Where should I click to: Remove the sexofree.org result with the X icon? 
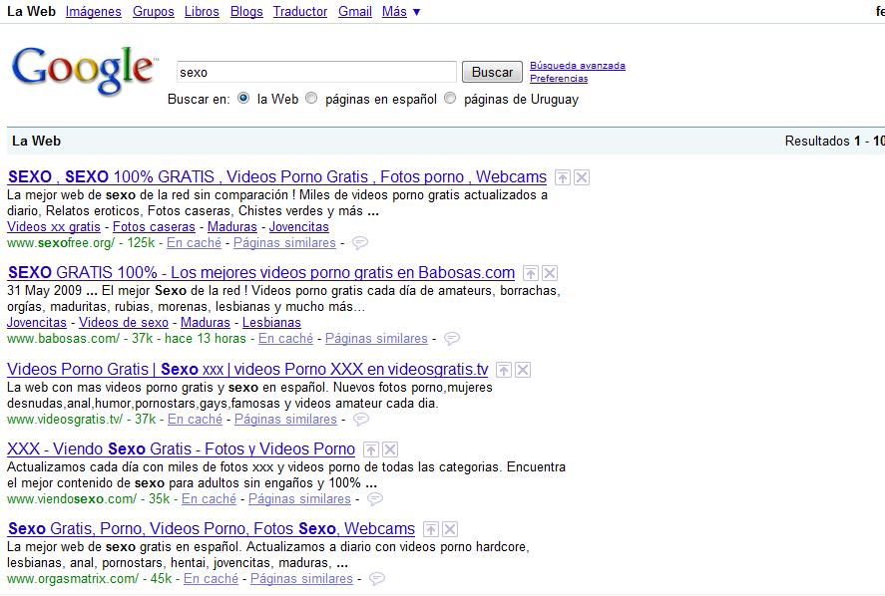point(582,177)
